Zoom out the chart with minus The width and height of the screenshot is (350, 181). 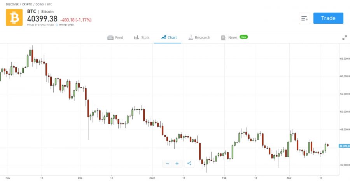click(x=167, y=163)
